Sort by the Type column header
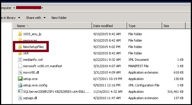 (x=145, y=26)
